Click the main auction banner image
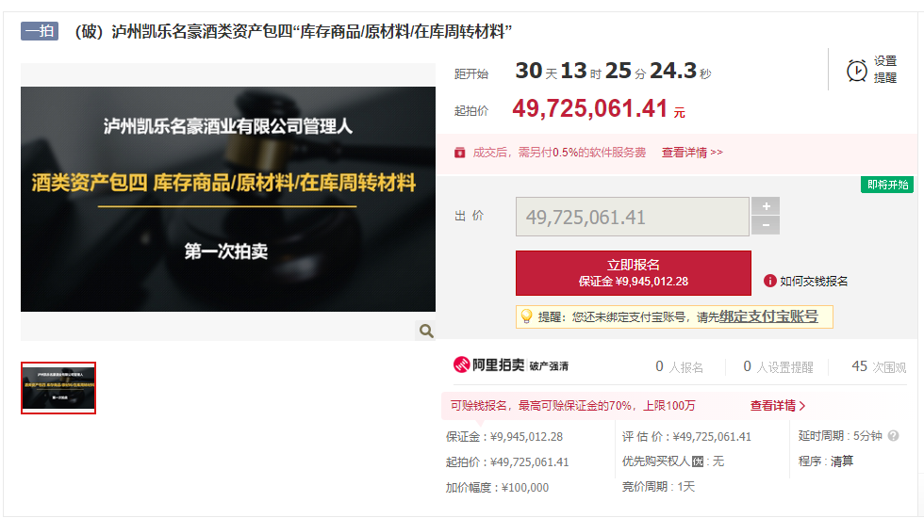This screenshot has height=518, width=924. coord(228,199)
